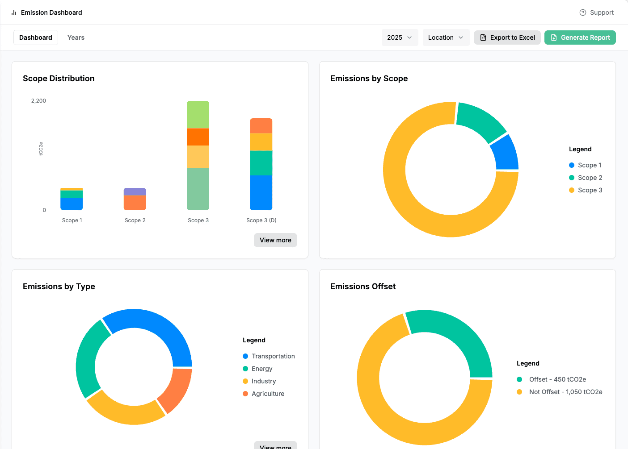628x449 pixels.
Task: Click the Generate Report button
Action: coord(580,37)
